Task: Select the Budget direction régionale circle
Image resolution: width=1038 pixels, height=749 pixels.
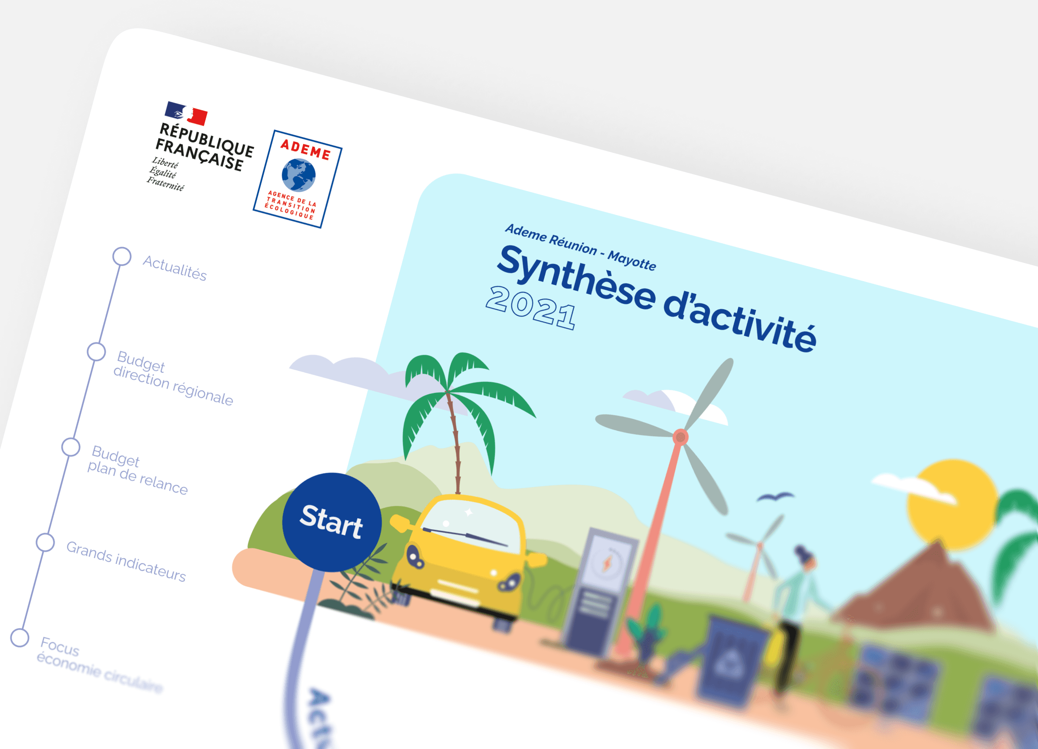Action: pos(96,352)
